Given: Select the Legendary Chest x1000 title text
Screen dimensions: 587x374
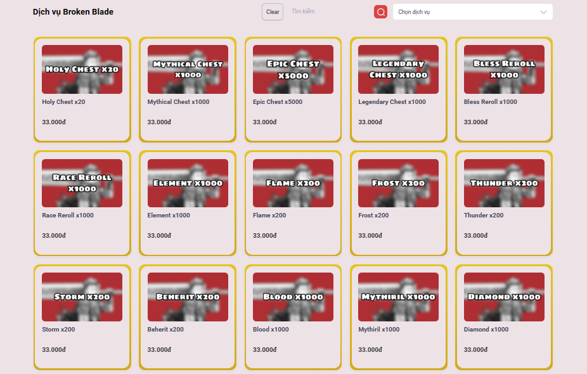Looking at the screenshot, I should [x=392, y=102].
